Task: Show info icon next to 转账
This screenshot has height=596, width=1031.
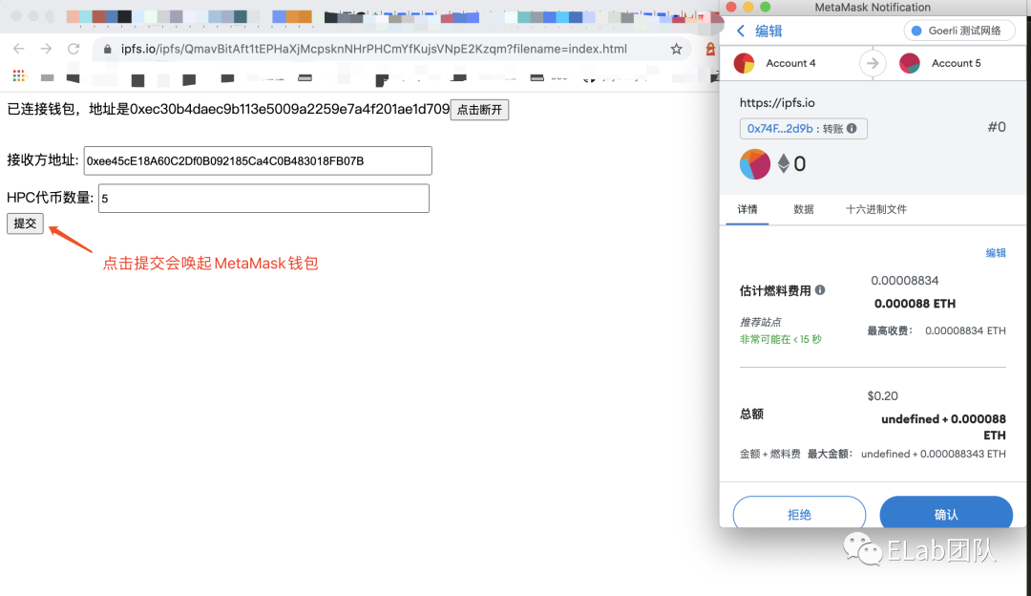Action: (852, 128)
